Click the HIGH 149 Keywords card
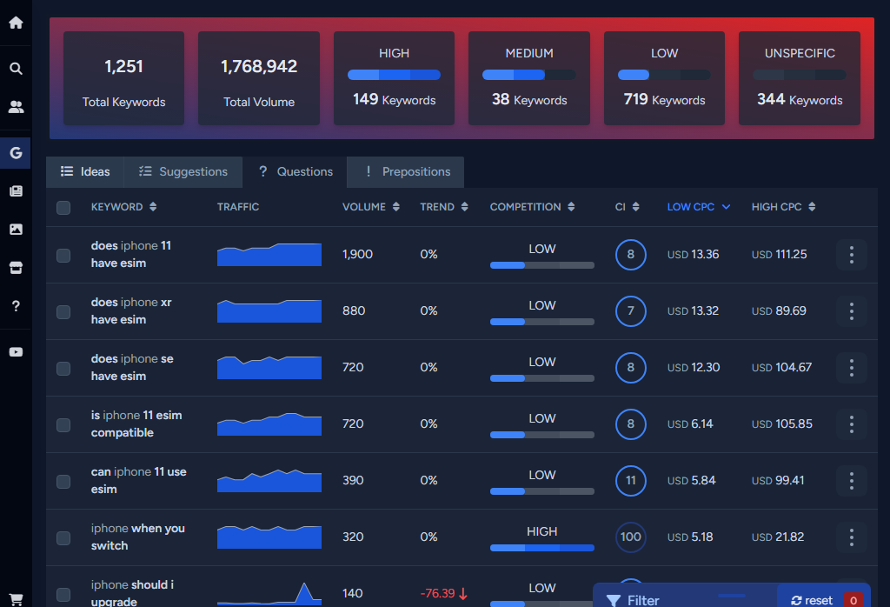Screen dimensions: 890x607 pyautogui.click(x=394, y=78)
